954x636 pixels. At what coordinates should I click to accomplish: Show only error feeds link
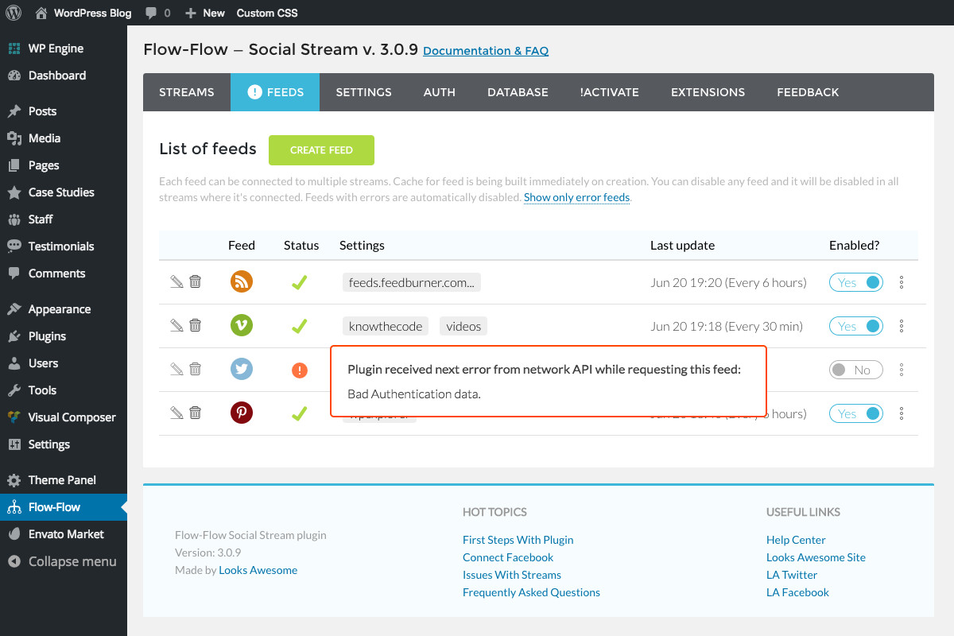coord(577,197)
